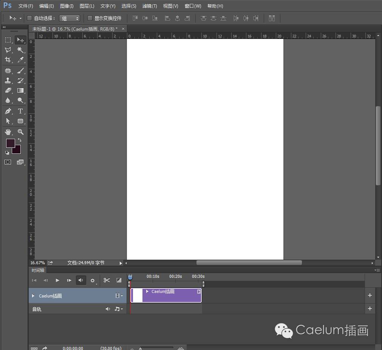Image resolution: width=382 pixels, height=350 pixels.
Task: Select the Crop tool
Action: (x=8, y=60)
